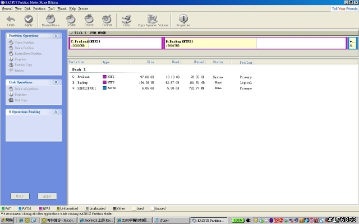This screenshot has width=359, height=224.
Task: Open the Help menu
Action: click(x=72, y=9)
